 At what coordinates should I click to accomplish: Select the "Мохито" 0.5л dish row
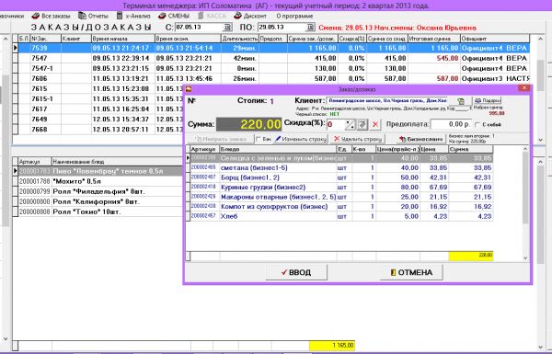[x=100, y=181]
